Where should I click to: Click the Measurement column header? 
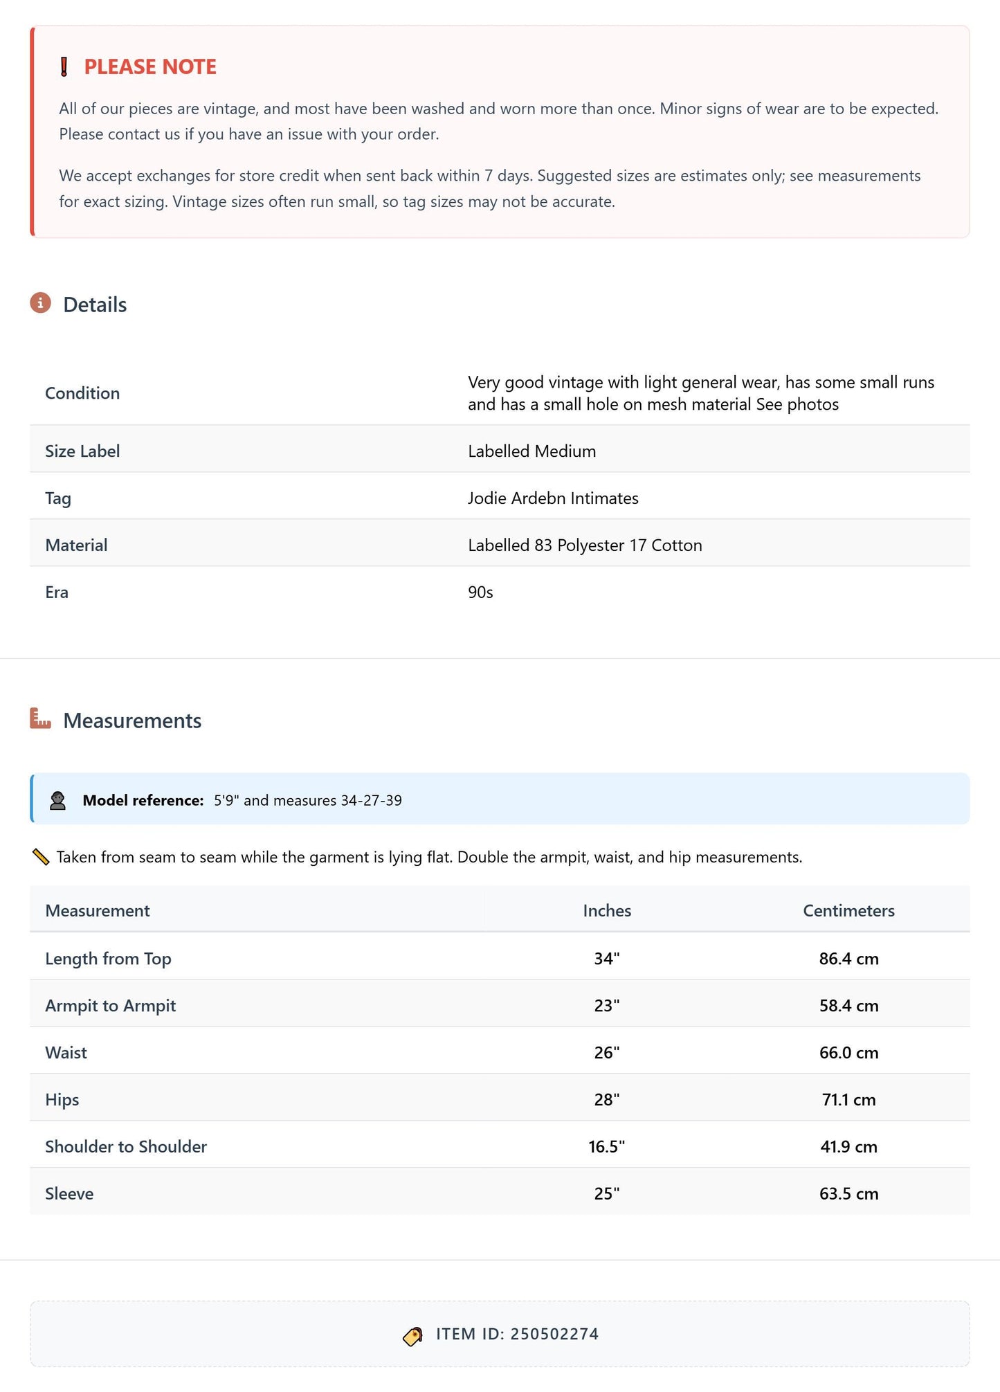pyautogui.click(x=98, y=910)
